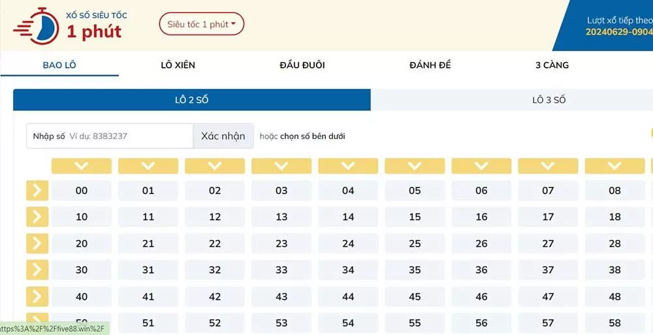Screen dimensions: 653x335
Task: Click the yellow row arrow beside number 40
Action: 37,296
